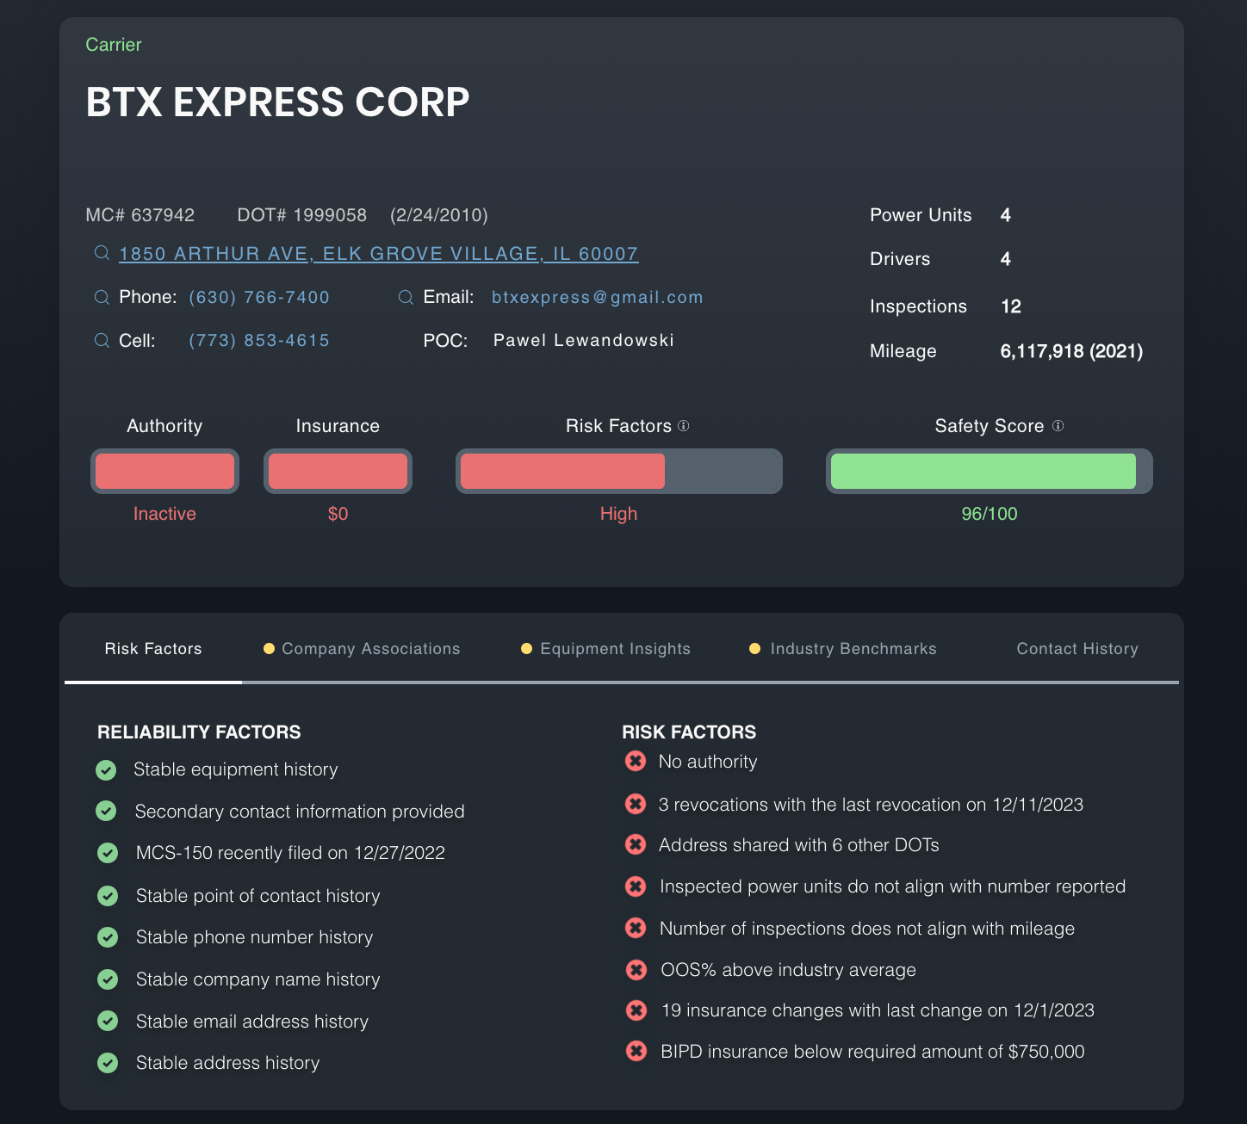Click the info icon beside Risk Factors heading
1247x1124 pixels.
pyautogui.click(x=684, y=426)
